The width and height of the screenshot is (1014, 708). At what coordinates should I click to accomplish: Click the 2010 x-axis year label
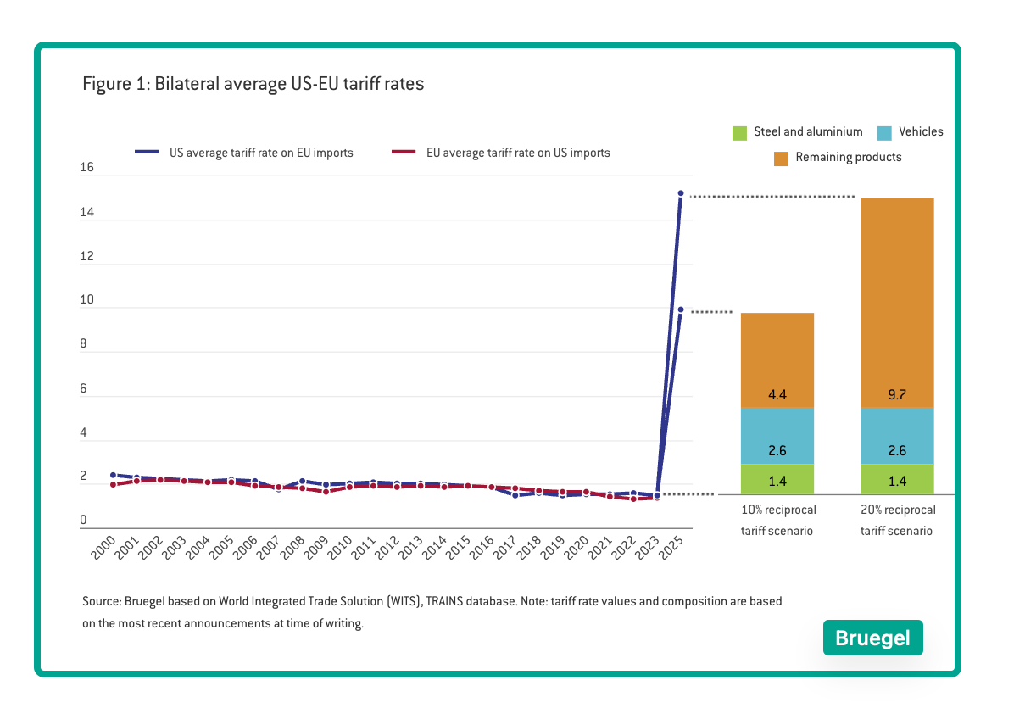340,548
